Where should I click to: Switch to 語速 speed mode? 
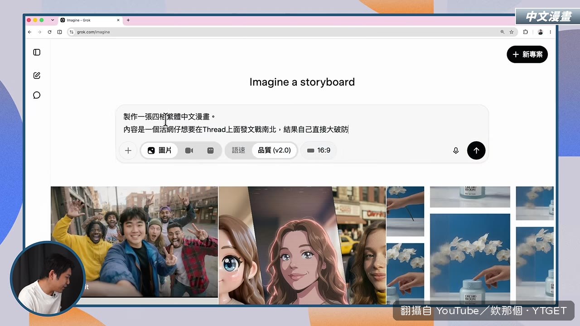pos(238,150)
